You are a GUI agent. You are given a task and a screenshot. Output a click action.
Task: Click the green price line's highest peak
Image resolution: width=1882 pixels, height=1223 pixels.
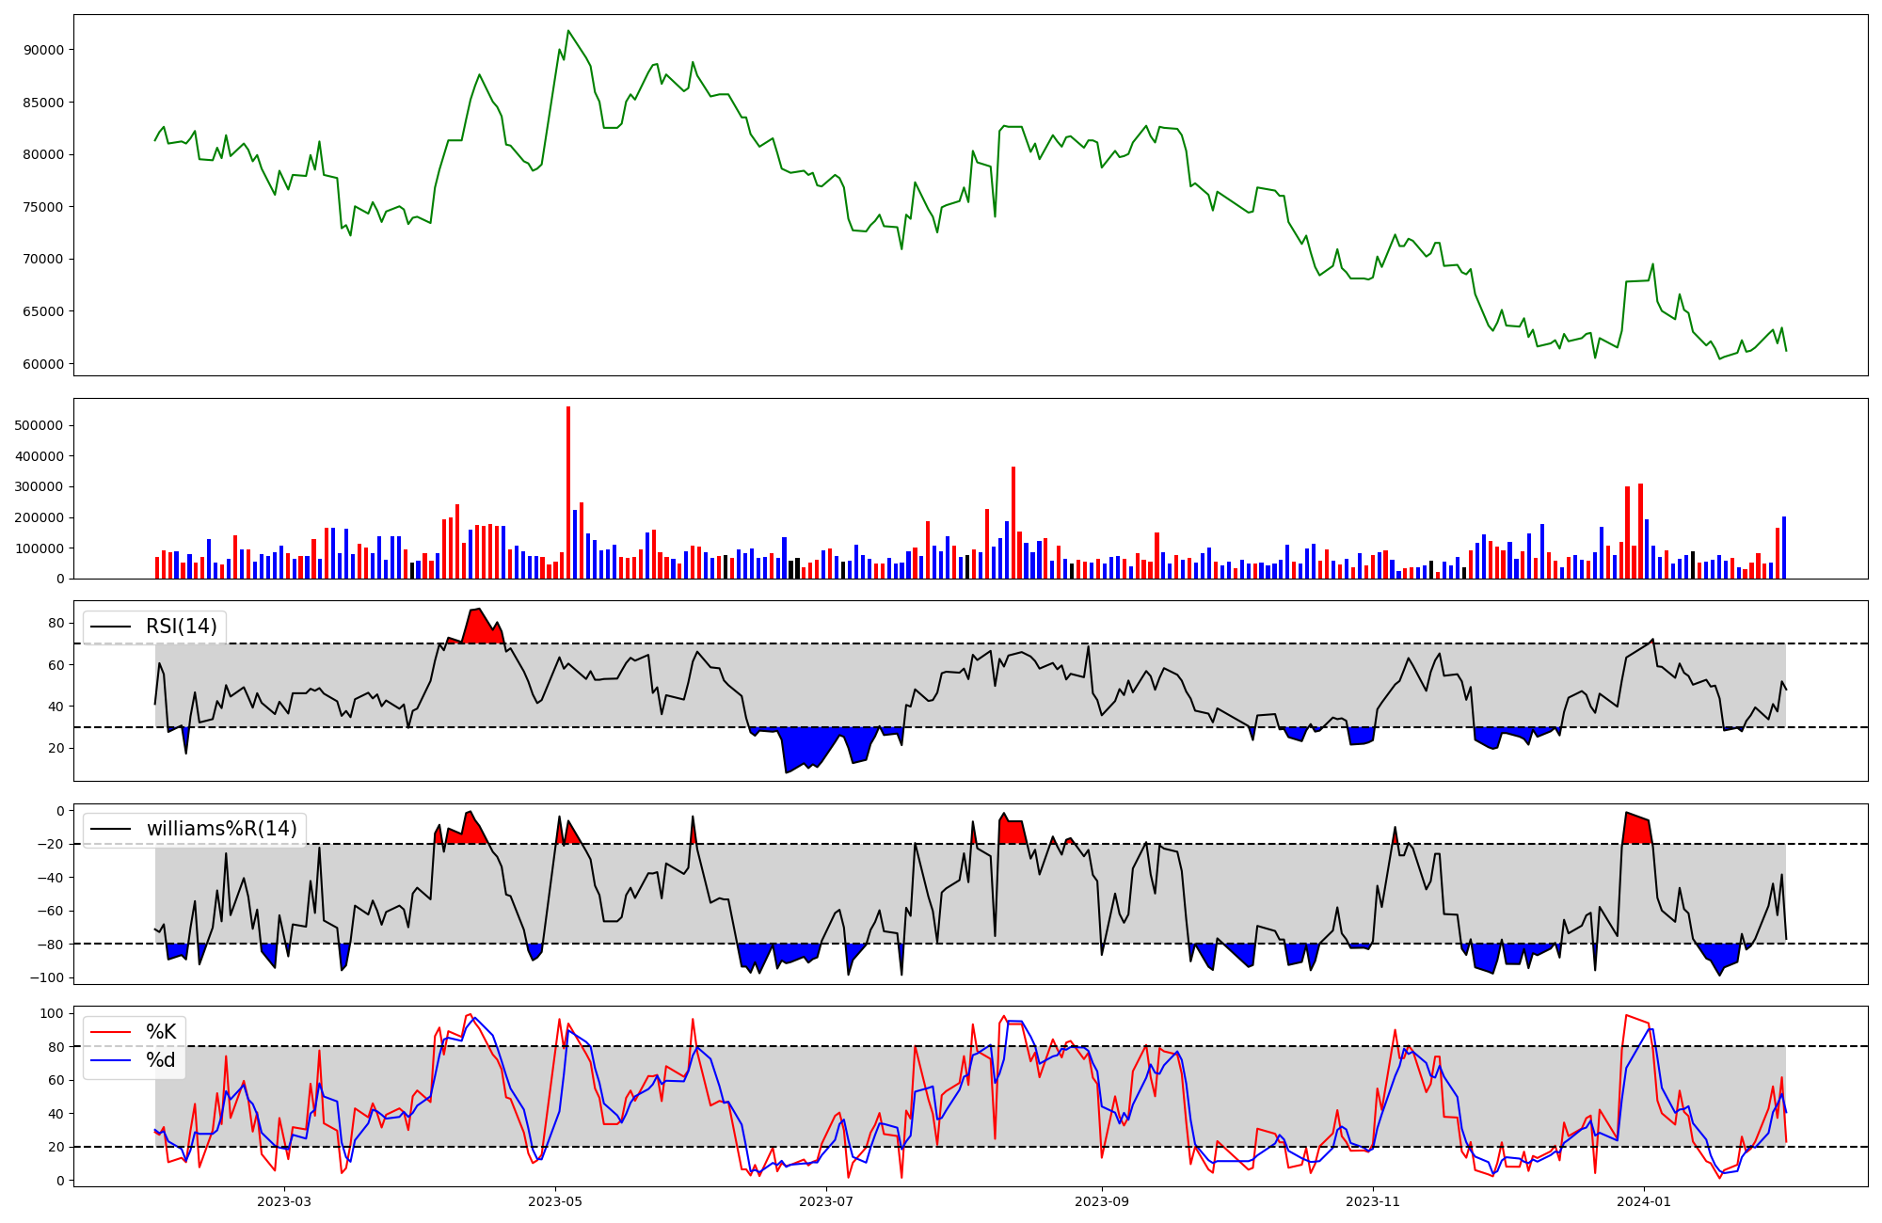pos(568,31)
